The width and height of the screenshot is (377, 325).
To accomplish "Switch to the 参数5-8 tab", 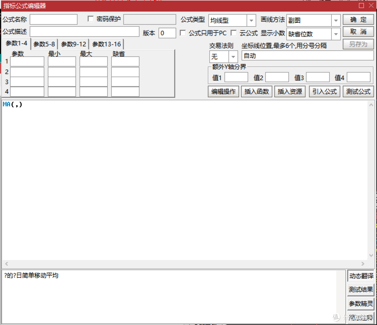I will (44, 44).
